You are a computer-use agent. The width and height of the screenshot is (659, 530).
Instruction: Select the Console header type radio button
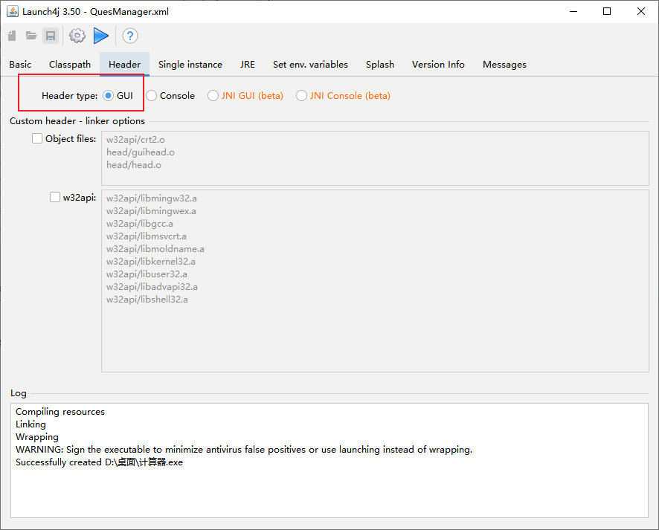coord(151,96)
